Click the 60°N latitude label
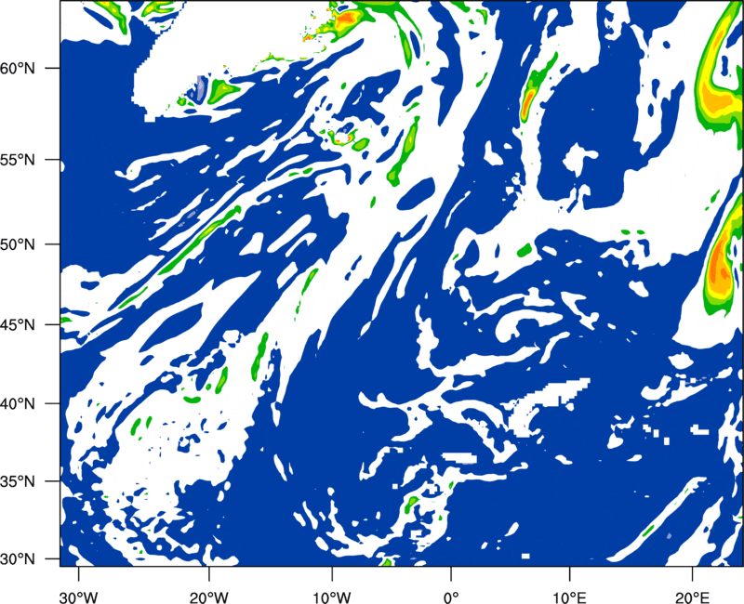Viewport: 744px width, 604px height. (18, 68)
